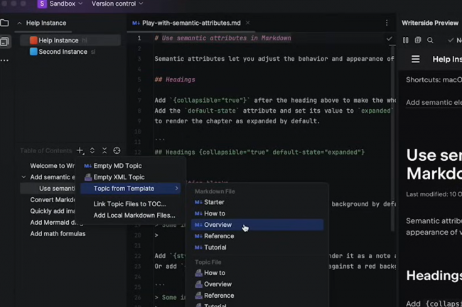Select Link Topic Files to TOC

click(x=131, y=204)
